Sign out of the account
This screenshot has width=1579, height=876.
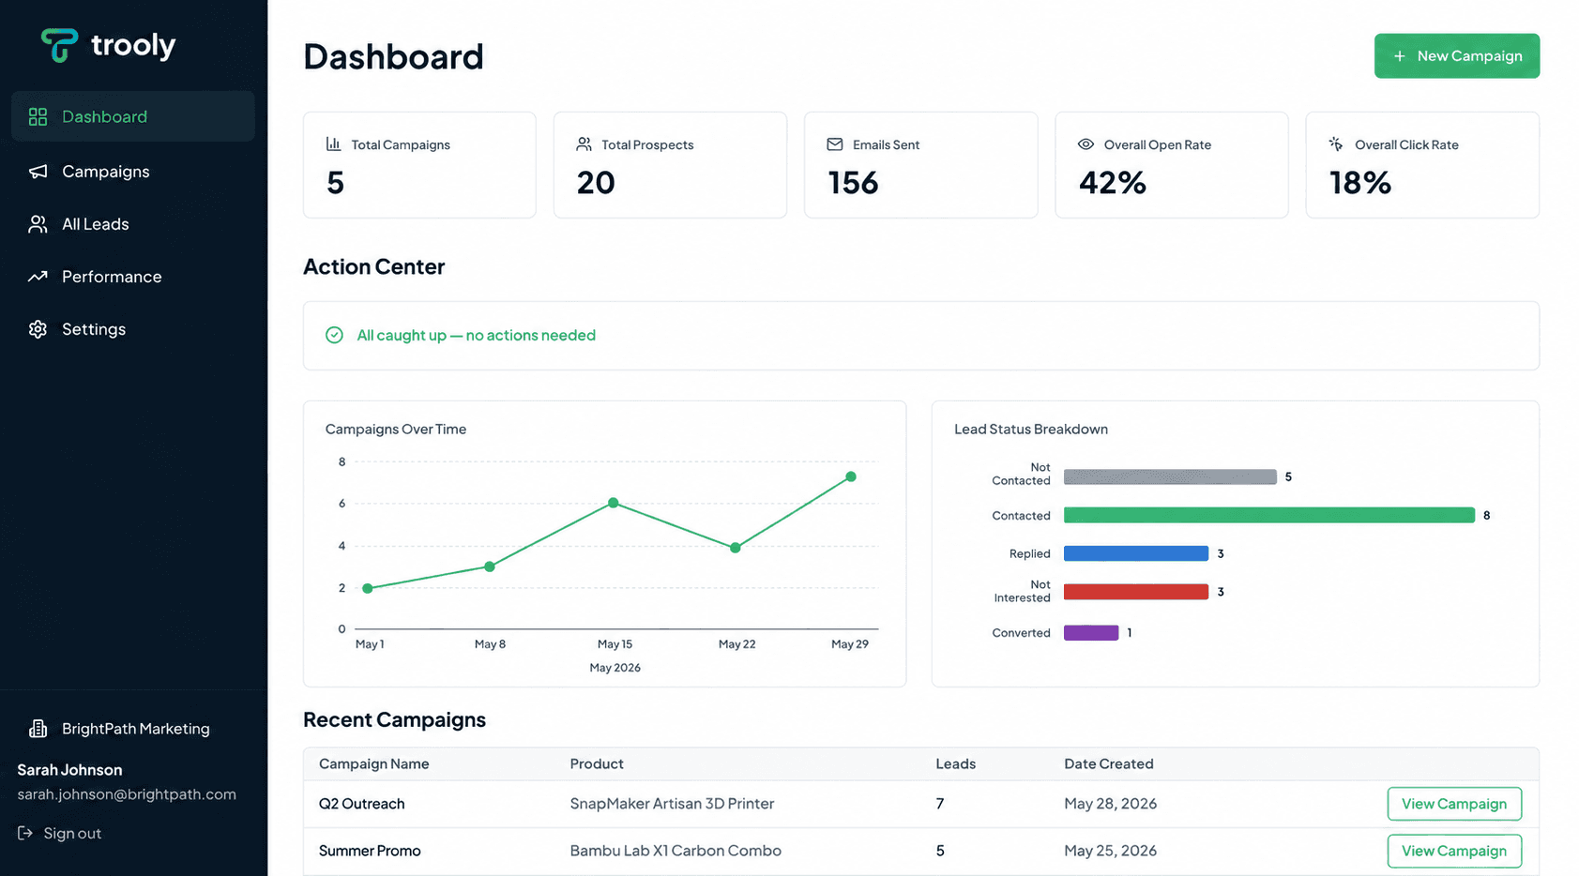[x=59, y=833]
